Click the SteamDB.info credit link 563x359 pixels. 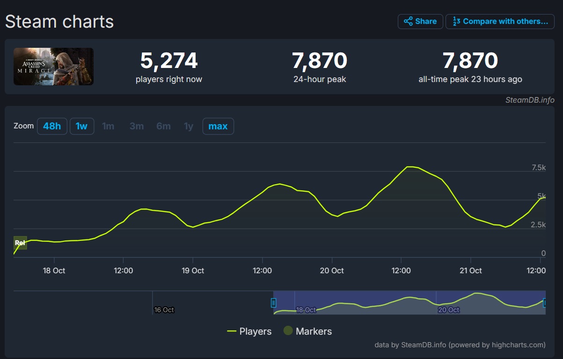[530, 100]
